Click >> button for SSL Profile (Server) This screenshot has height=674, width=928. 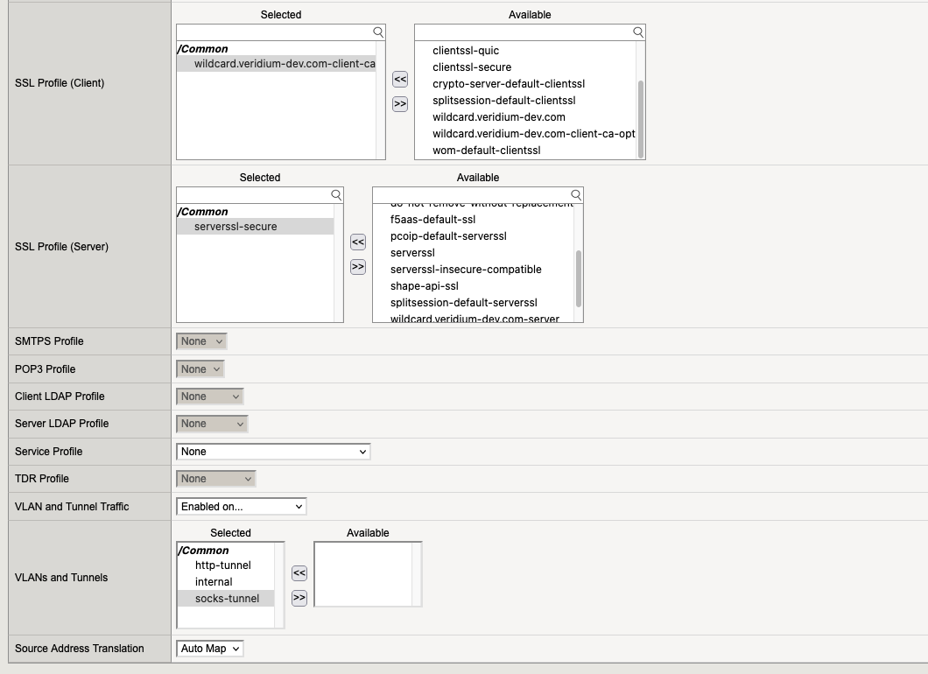tap(357, 267)
